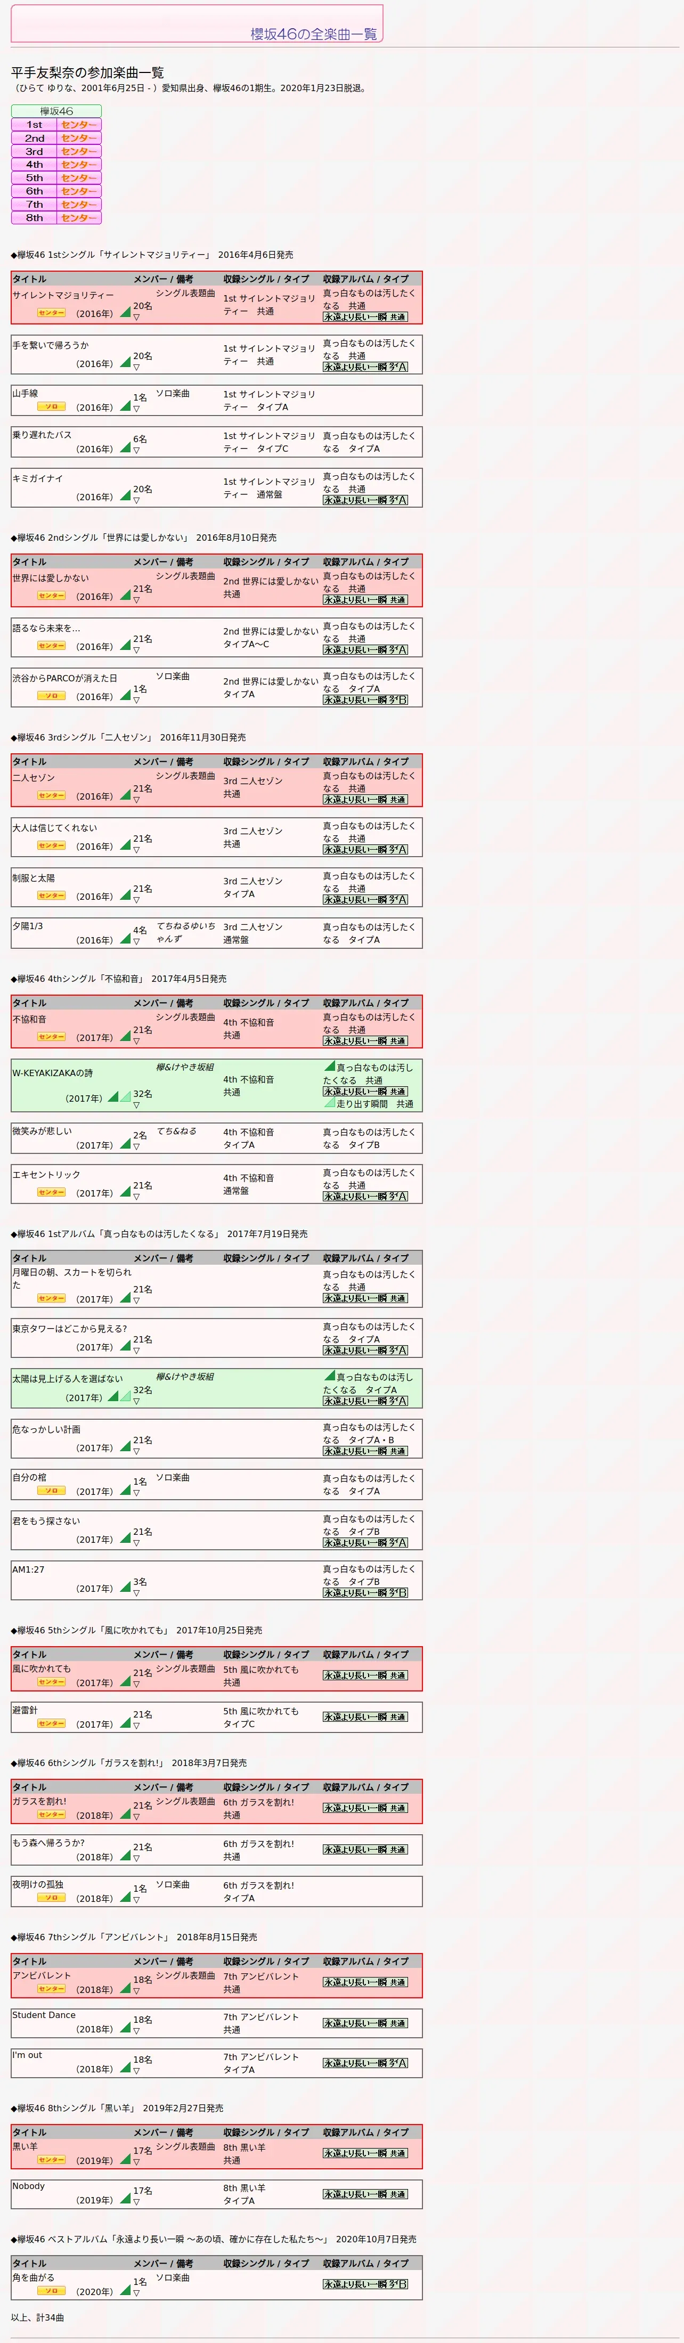
Task: Click song title もう森へ帰ろうか?
Action: 48,1843
